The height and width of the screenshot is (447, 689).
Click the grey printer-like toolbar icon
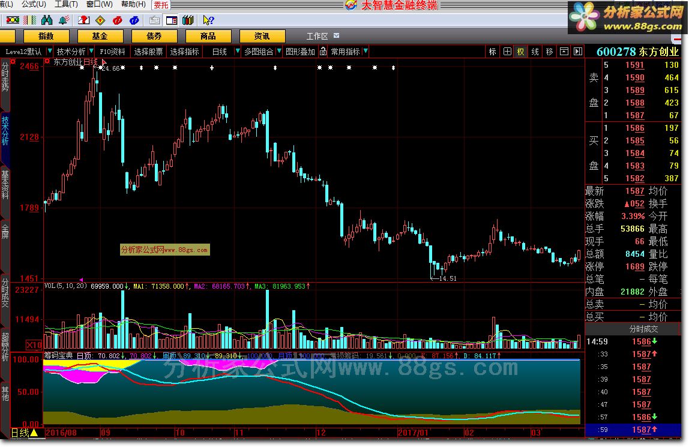click(154, 20)
